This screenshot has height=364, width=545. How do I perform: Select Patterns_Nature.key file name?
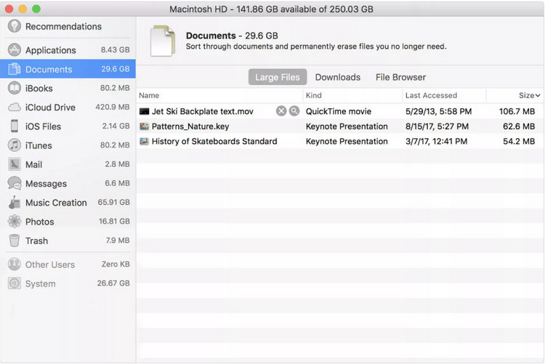click(190, 126)
